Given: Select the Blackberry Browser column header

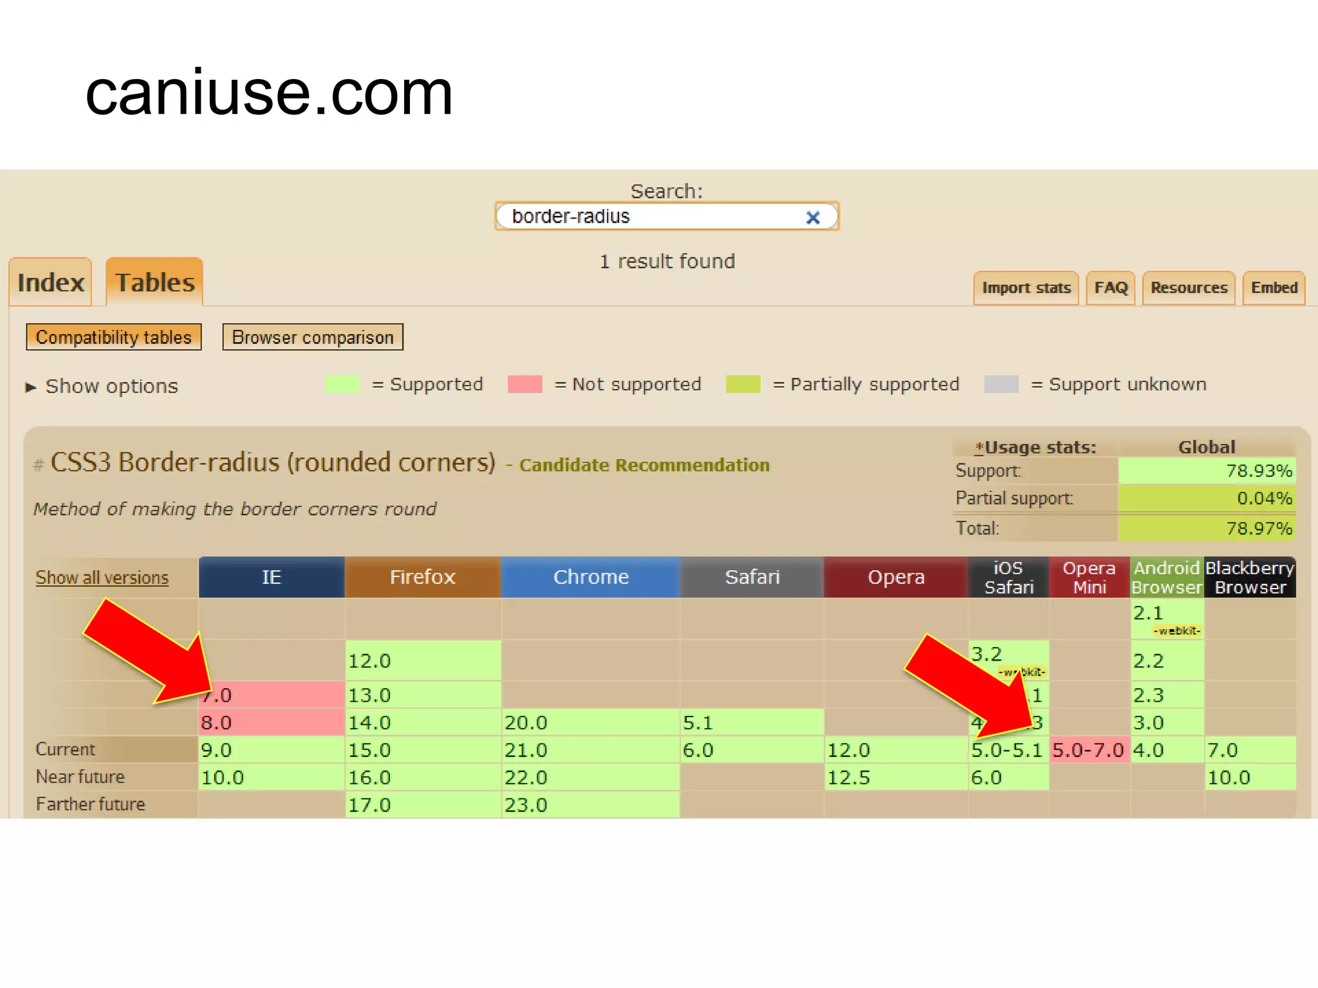Looking at the screenshot, I should click(1250, 577).
